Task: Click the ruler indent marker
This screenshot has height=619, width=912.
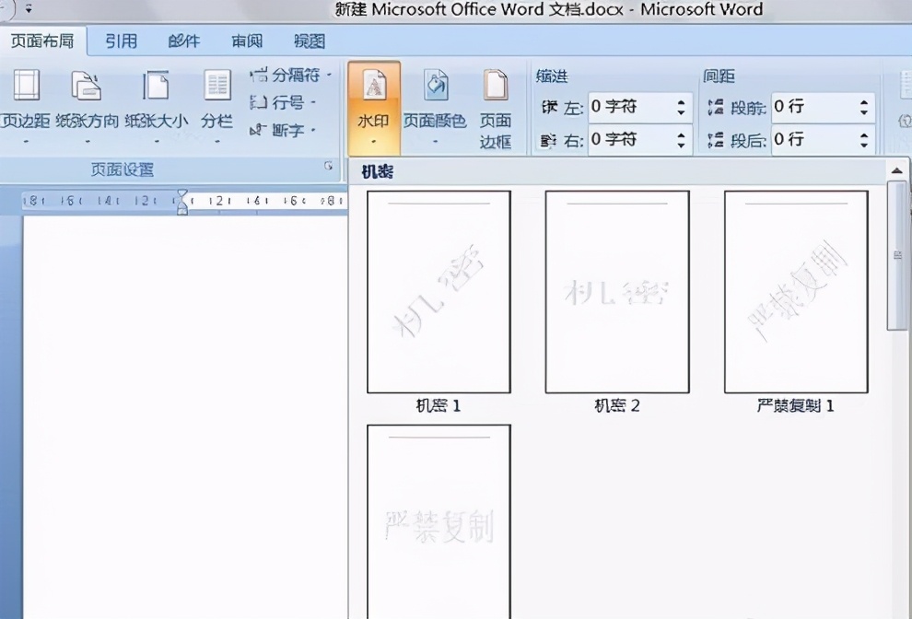Action: pos(182,202)
